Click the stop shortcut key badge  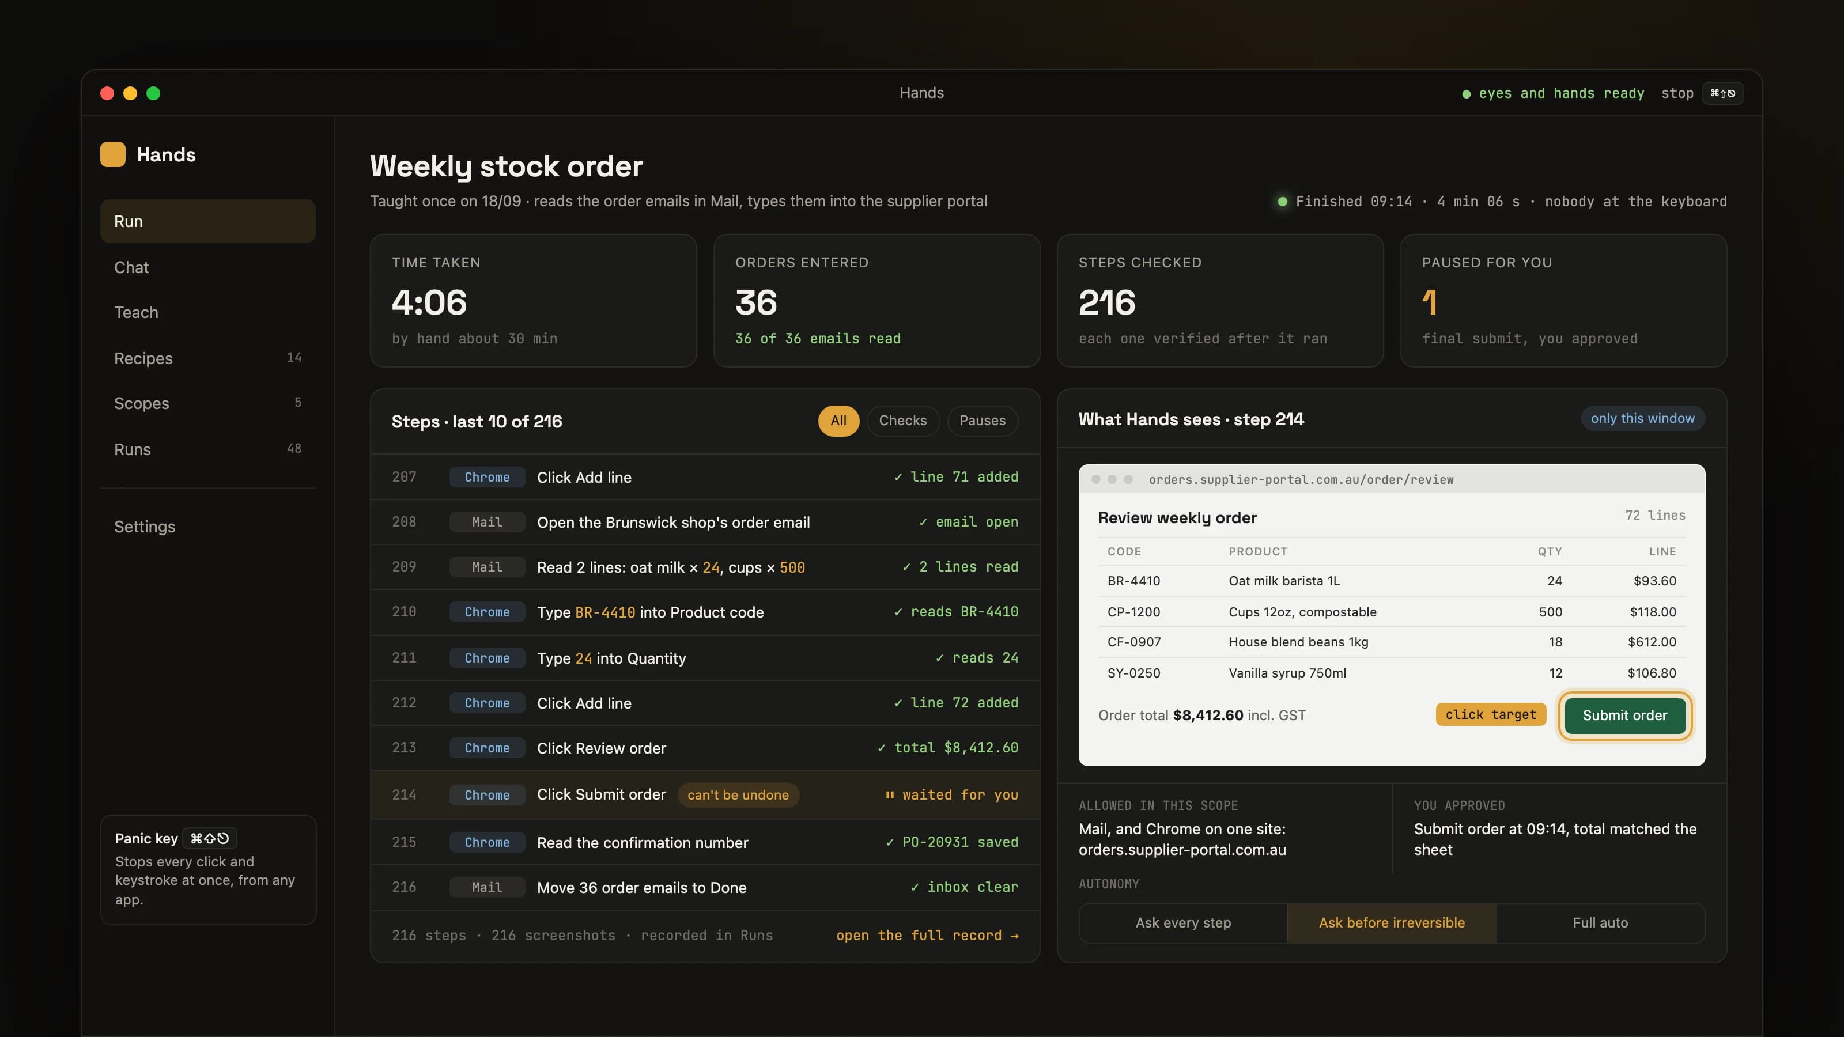tap(1722, 93)
